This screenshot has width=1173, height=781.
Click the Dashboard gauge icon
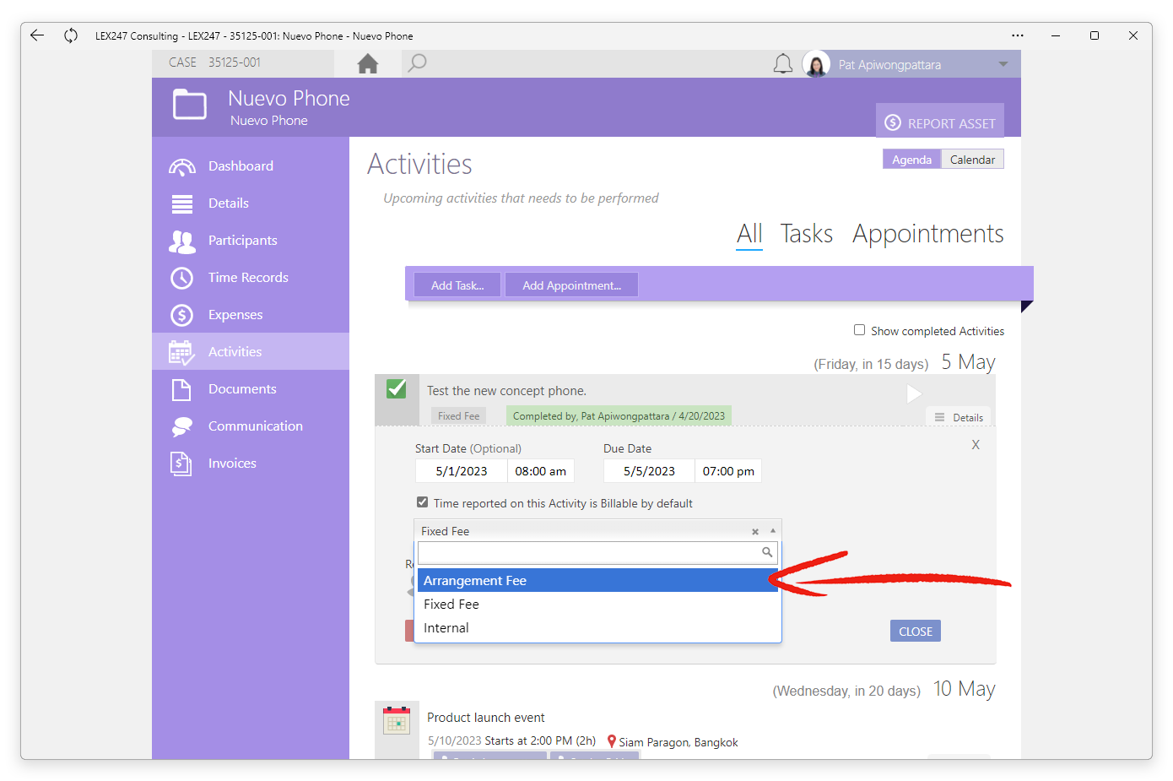point(181,166)
